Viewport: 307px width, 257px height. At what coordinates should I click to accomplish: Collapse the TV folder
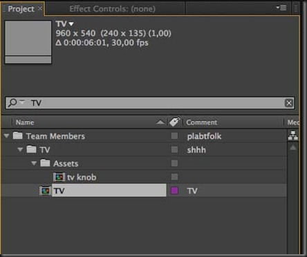click(x=20, y=150)
